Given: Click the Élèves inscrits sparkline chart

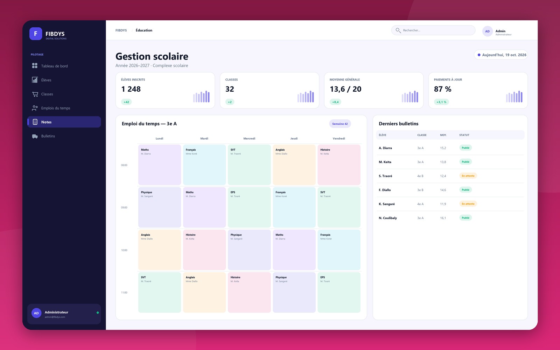Looking at the screenshot, I should coord(201,96).
